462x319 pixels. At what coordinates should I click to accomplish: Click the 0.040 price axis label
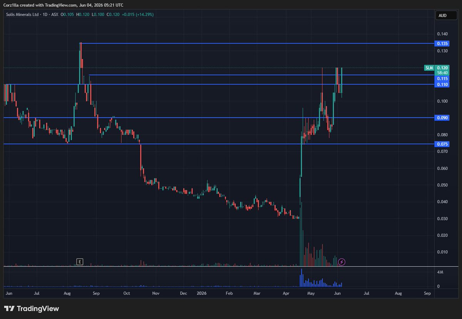pos(442,202)
